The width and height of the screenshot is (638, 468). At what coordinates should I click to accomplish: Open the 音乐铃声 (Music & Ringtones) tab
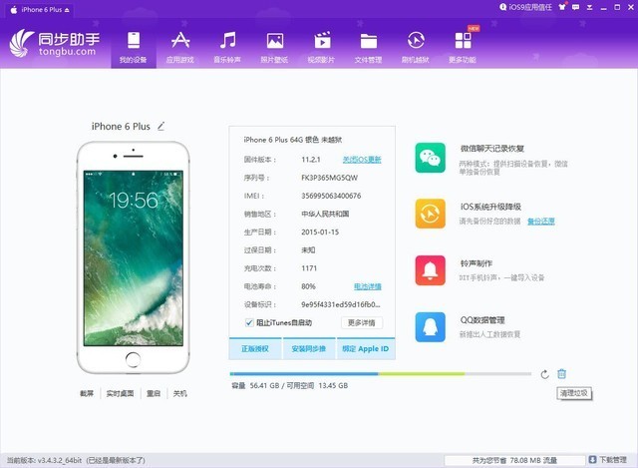click(x=227, y=47)
